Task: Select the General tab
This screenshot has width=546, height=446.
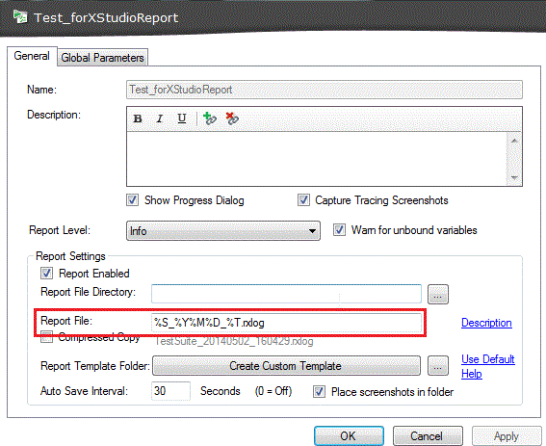Action: pos(32,56)
